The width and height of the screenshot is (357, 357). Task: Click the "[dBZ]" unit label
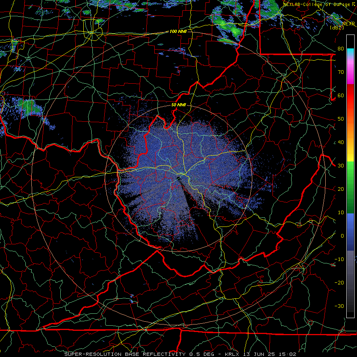click(337, 27)
